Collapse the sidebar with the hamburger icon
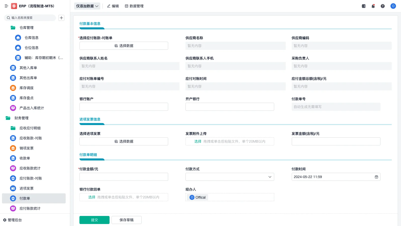 click(x=7, y=6)
